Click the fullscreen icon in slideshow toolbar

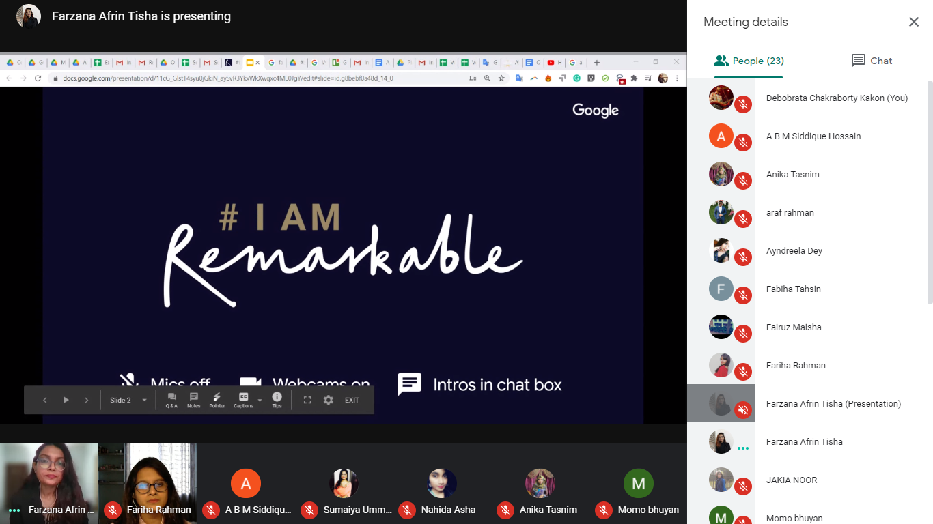(x=307, y=401)
